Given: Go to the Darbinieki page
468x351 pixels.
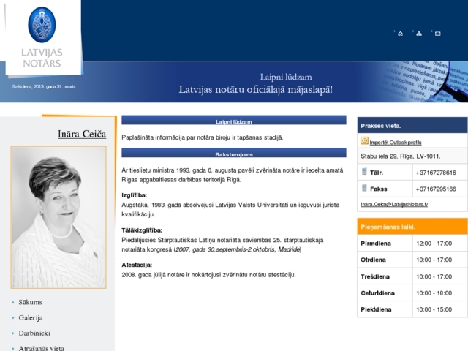Looking at the screenshot, I should point(34,333).
